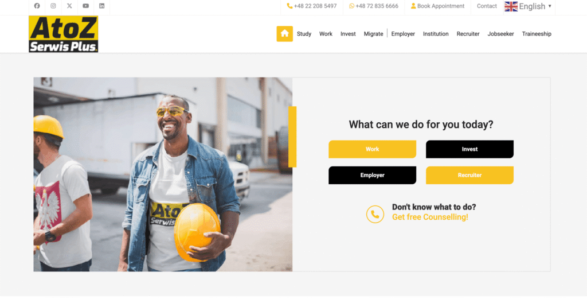The width and height of the screenshot is (587, 307).
Task: Click the yellow Work button
Action: [372, 149]
